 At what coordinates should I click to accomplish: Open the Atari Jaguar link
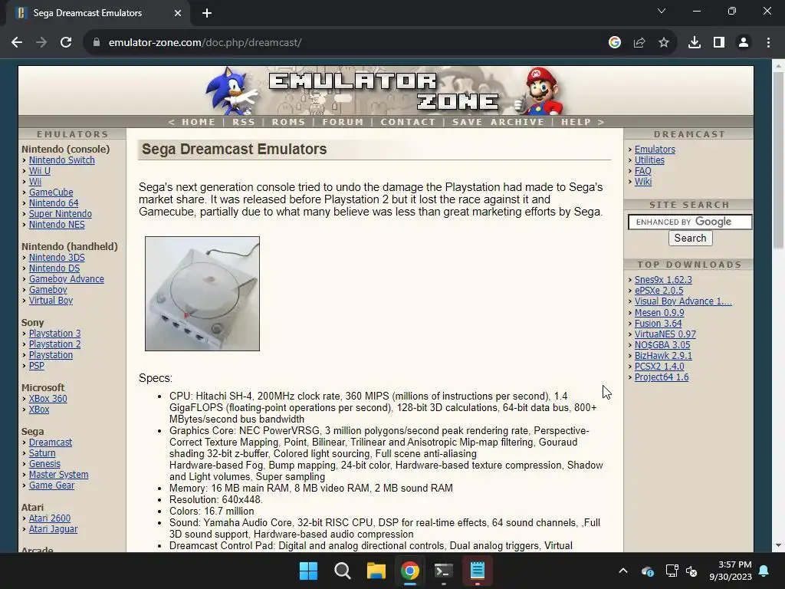(x=53, y=529)
